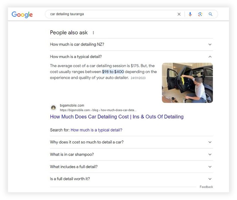Expand 'How much is car detailing NZ?'
The image size is (237, 200).
210,44
